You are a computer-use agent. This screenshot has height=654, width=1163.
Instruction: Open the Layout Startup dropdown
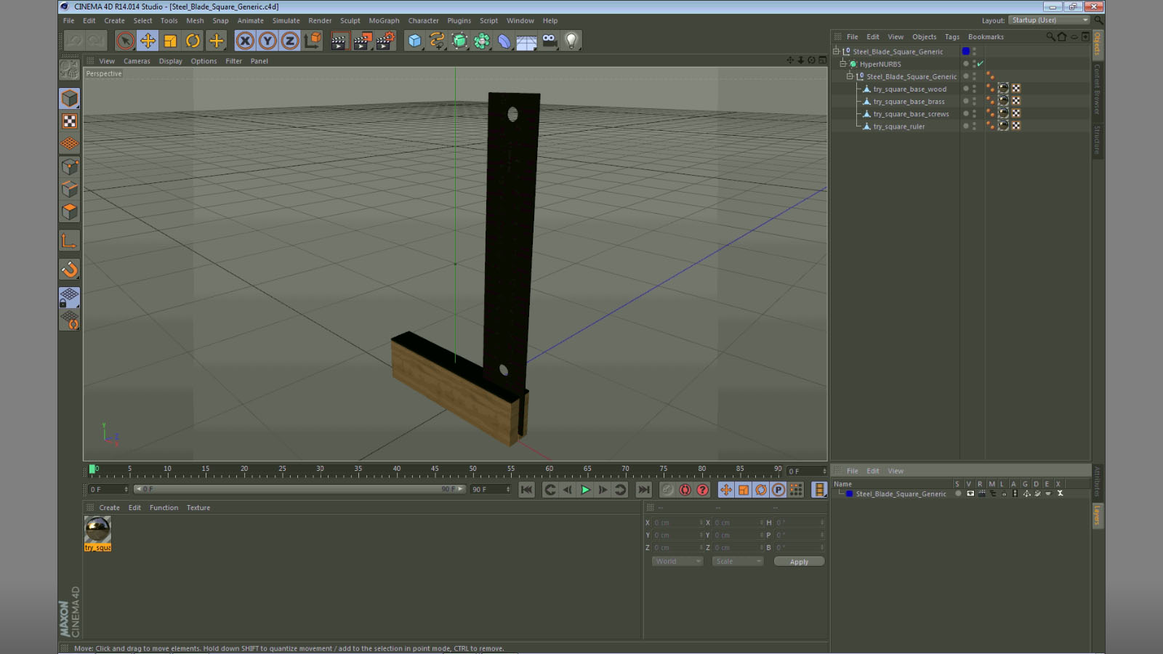(1050, 20)
